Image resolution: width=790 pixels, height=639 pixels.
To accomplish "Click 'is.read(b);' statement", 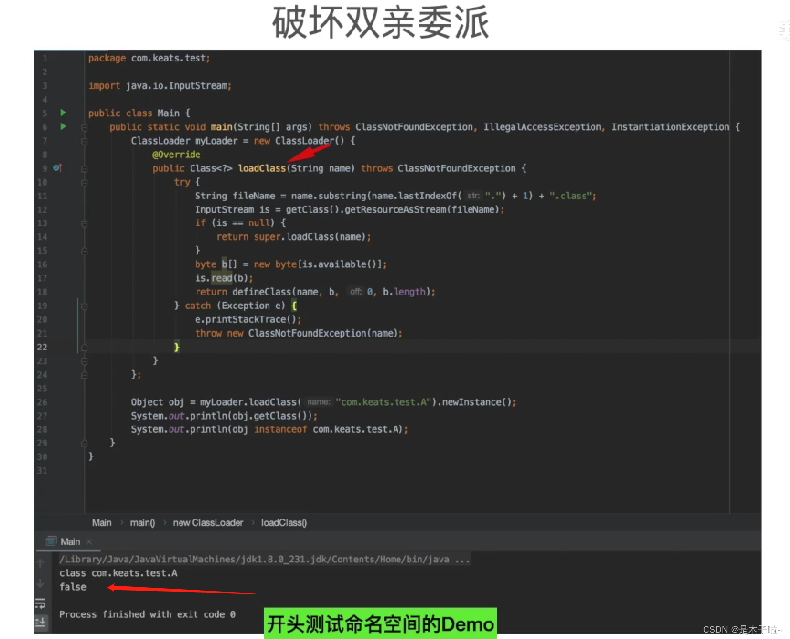I will pos(224,278).
